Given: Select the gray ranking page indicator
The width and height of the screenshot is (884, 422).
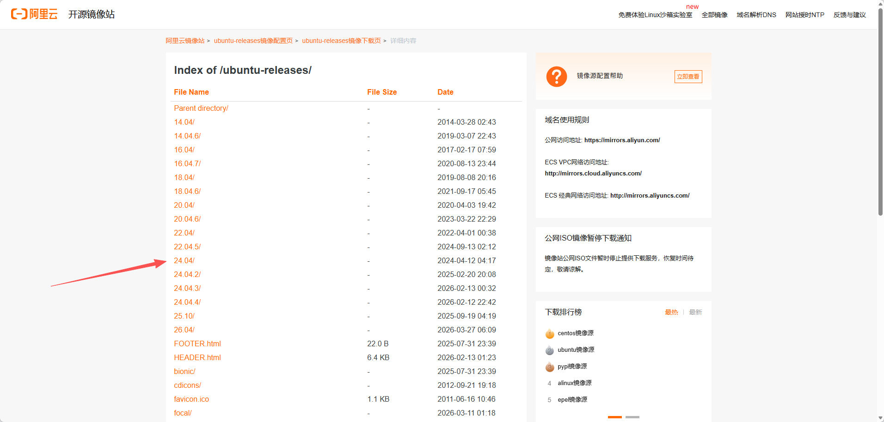Looking at the screenshot, I should pos(632,417).
